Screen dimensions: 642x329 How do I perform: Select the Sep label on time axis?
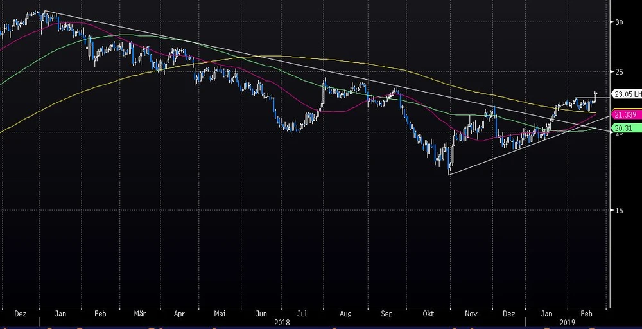pyautogui.click(x=387, y=314)
